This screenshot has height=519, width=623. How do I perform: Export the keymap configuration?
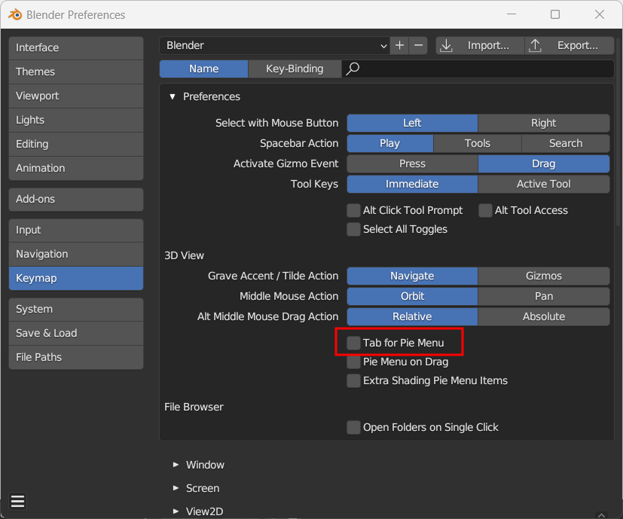[x=570, y=45]
